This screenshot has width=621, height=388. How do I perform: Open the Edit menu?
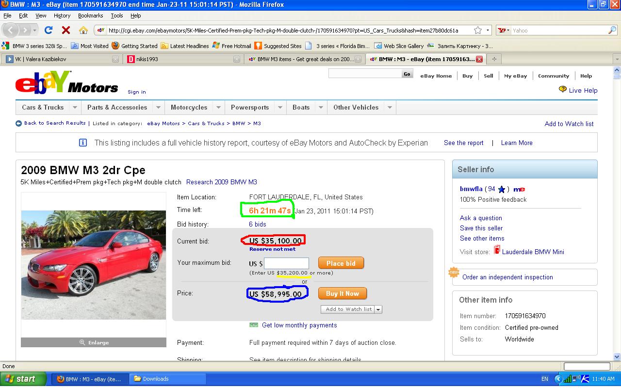pos(23,16)
